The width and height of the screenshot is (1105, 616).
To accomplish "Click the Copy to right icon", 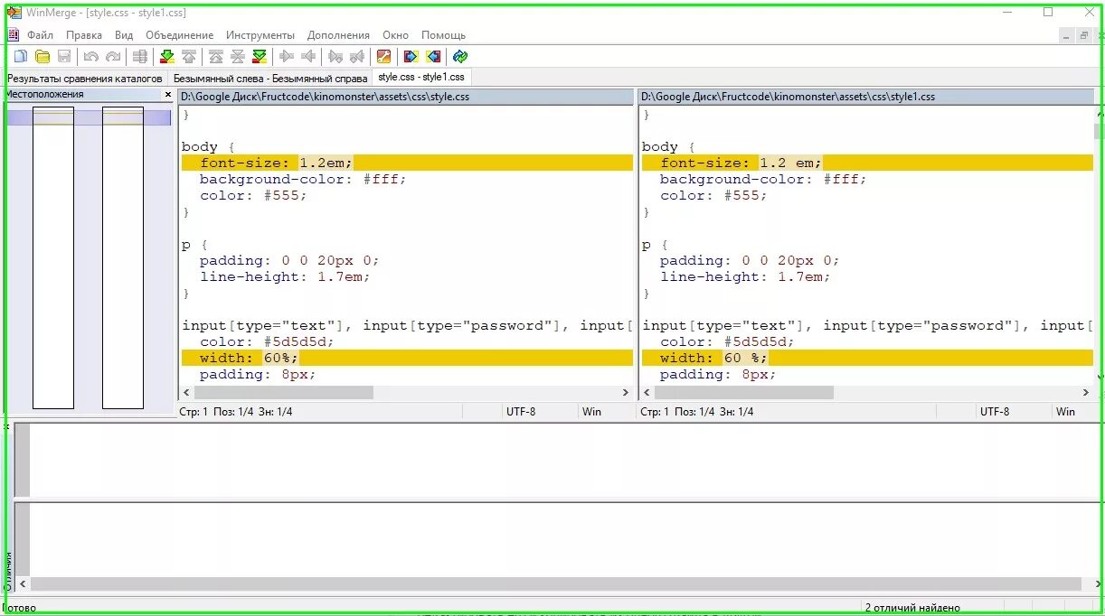I will (287, 57).
